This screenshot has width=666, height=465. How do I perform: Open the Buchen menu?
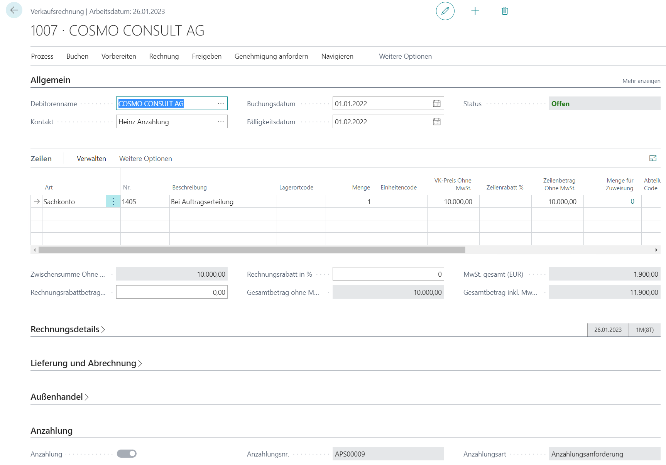click(x=77, y=56)
